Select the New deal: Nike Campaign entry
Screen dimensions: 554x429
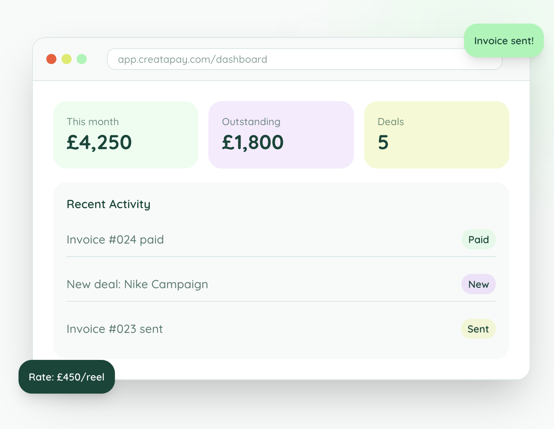pyautogui.click(x=137, y=284)
